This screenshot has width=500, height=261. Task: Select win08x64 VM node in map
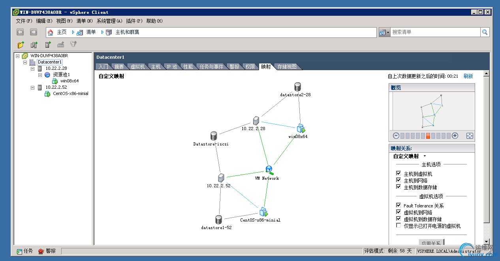(301, 128)
